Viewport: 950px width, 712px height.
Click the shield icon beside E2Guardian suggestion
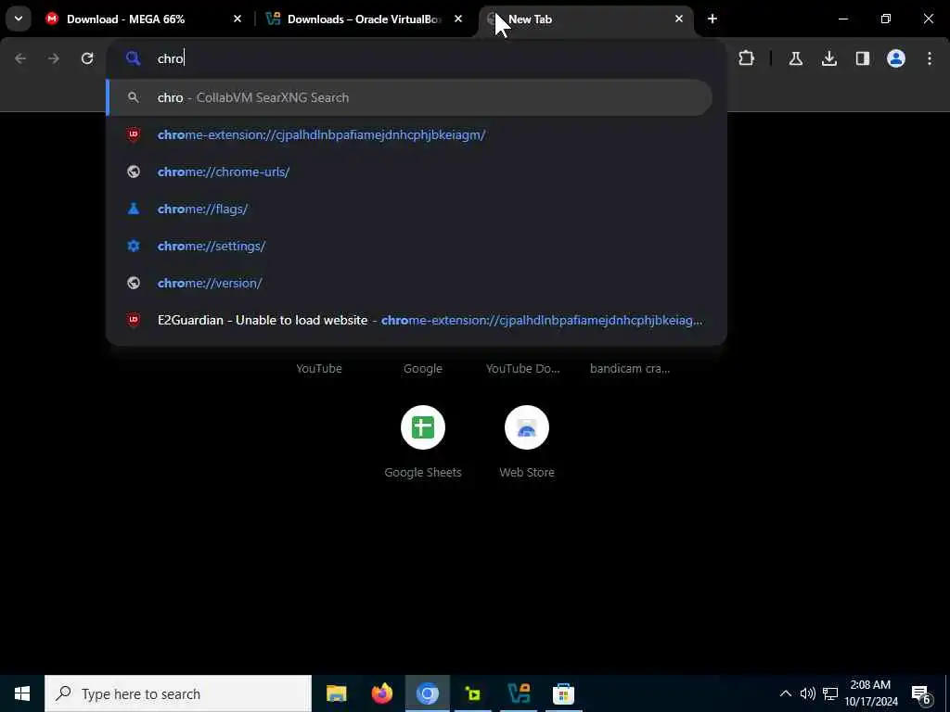[x=134, y=320]
